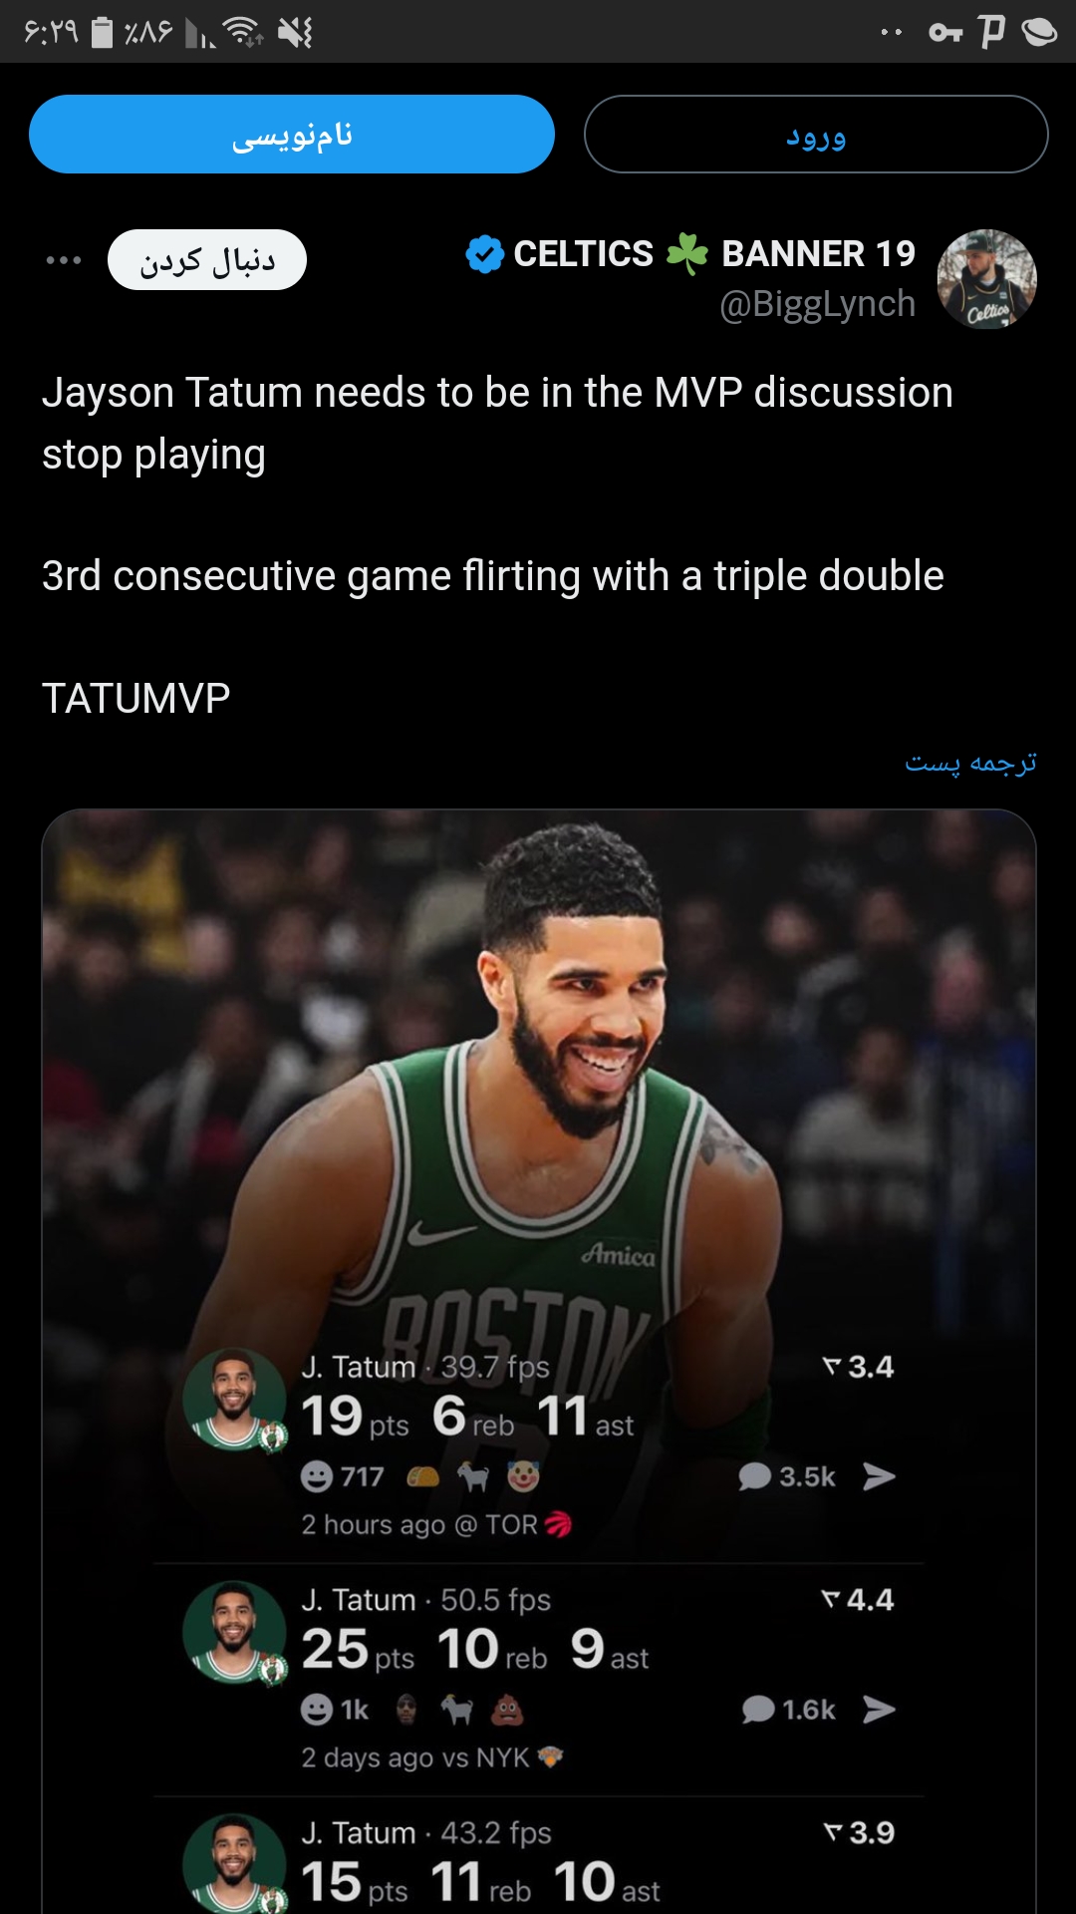
Task: Tap the 1k smiley reaction icon
Action: [317, 1710]
